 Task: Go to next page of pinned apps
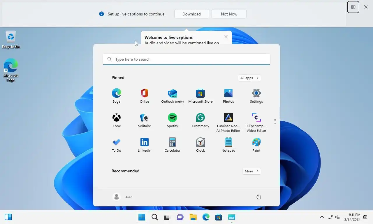[x=275, y=123]
